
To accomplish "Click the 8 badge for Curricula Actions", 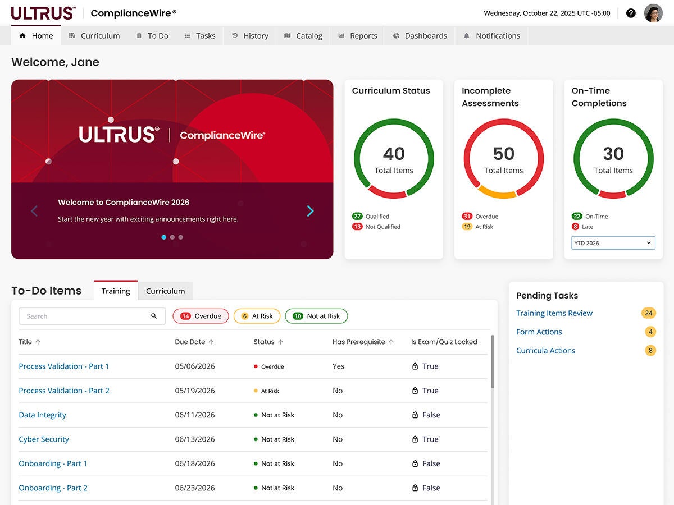I will (650, 351).
